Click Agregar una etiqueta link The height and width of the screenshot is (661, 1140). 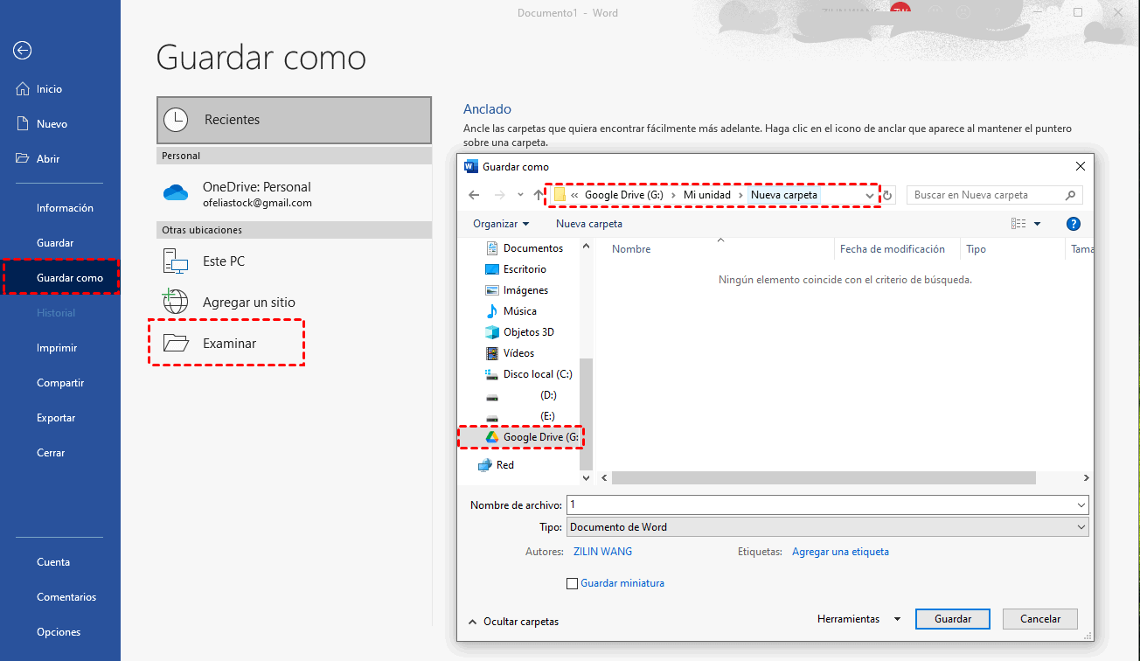(x=840, y=552)
